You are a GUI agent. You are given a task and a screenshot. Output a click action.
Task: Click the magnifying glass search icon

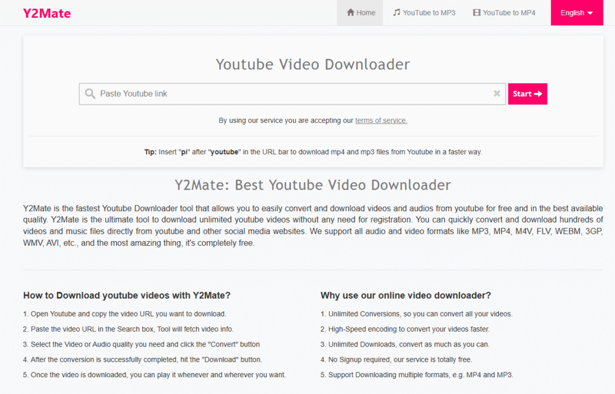click(x=90, y=94)
